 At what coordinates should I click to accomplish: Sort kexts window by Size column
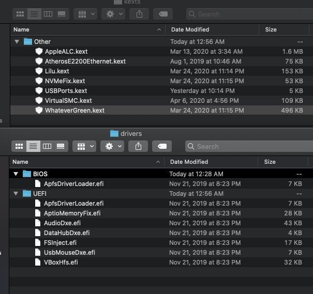coord(284,29)
